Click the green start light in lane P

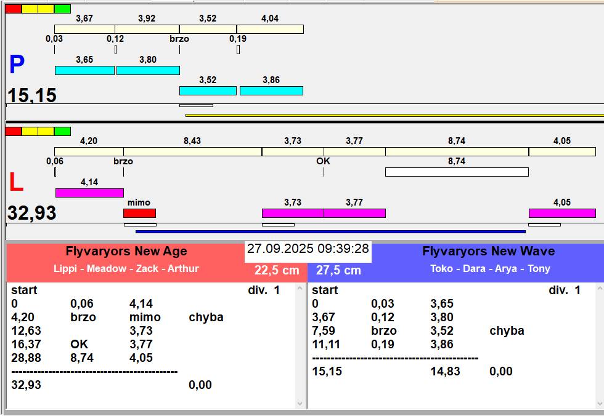click(x=62, y=9)
